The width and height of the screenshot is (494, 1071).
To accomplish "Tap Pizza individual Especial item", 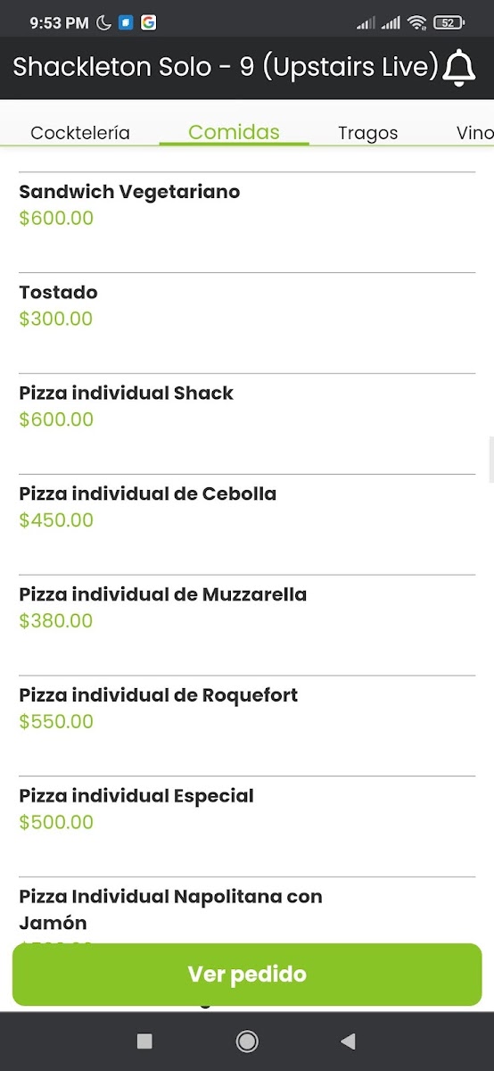I will (x=247, y=827).
